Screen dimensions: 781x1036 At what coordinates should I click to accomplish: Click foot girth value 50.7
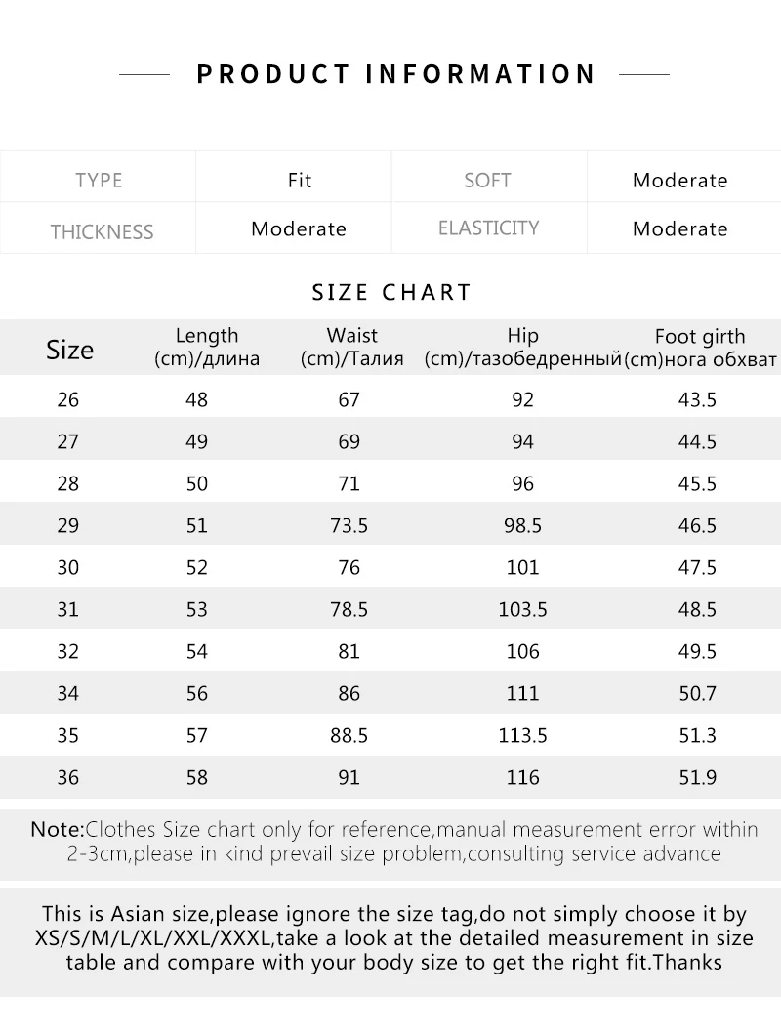[697, 694]
